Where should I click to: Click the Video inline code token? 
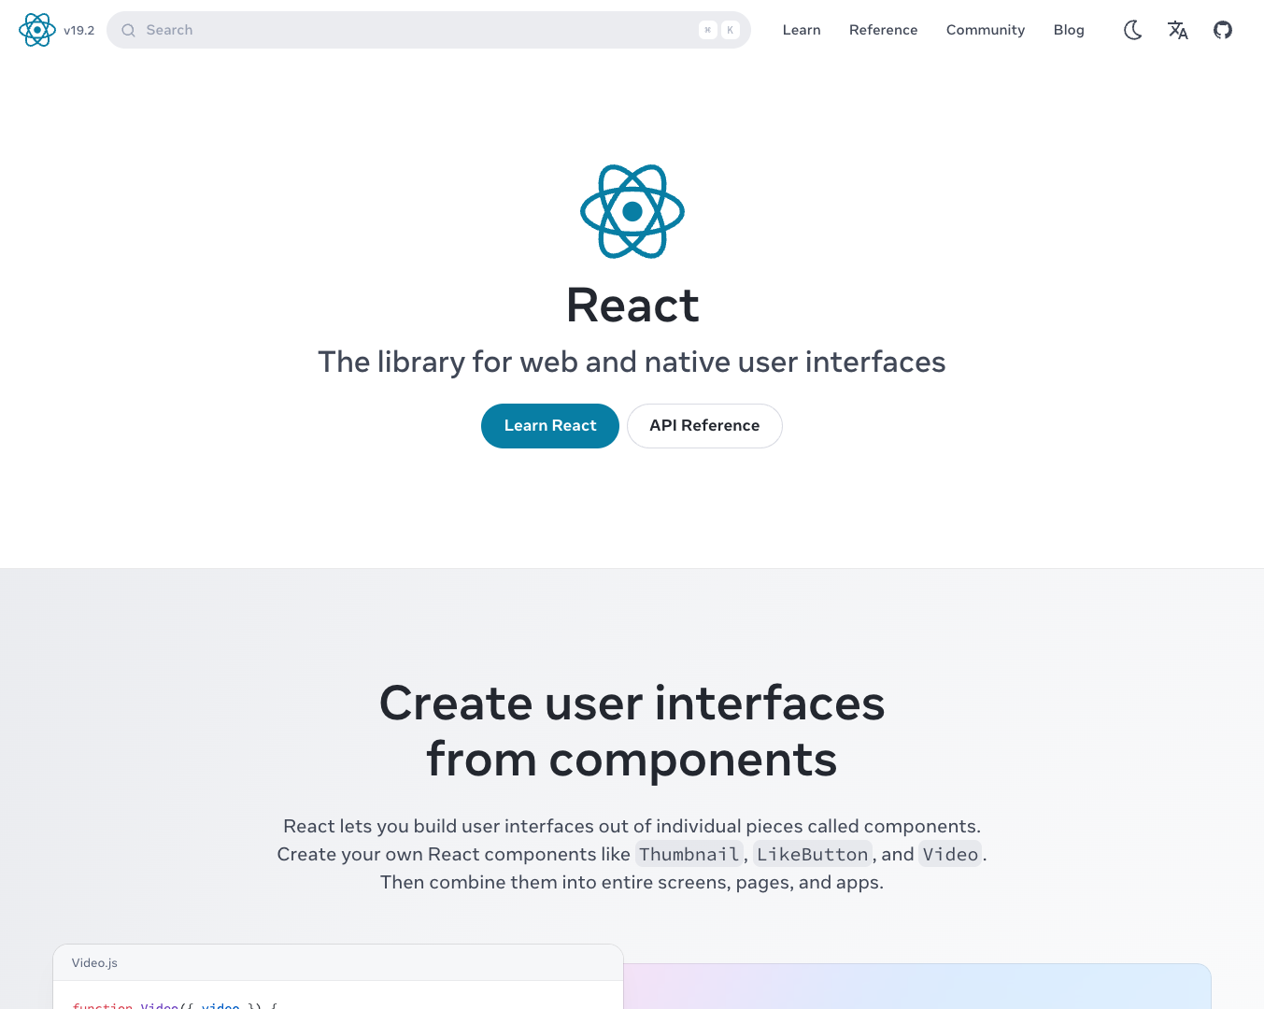tap(949, 854)
